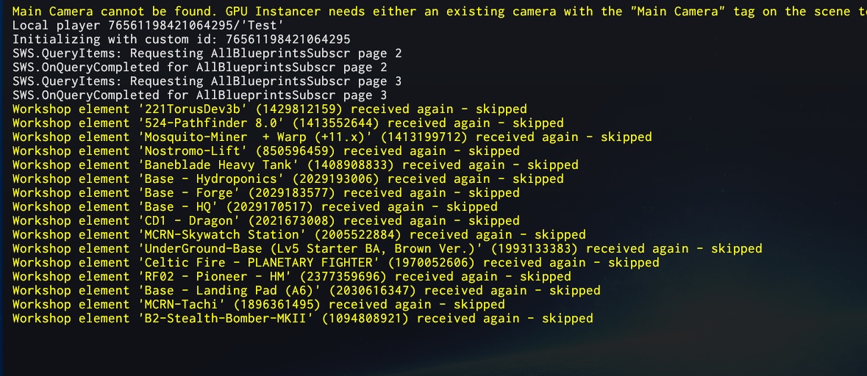The image size is (867, 376).
Task: Select 'Requesting AllBlueprintsSubscr page 3' line
Action: (x=207, y=82)
